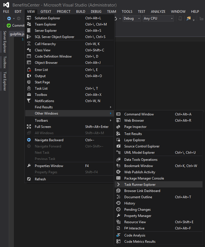Open the TEST menu
The image size is (205, 247).
pos(142,12)
